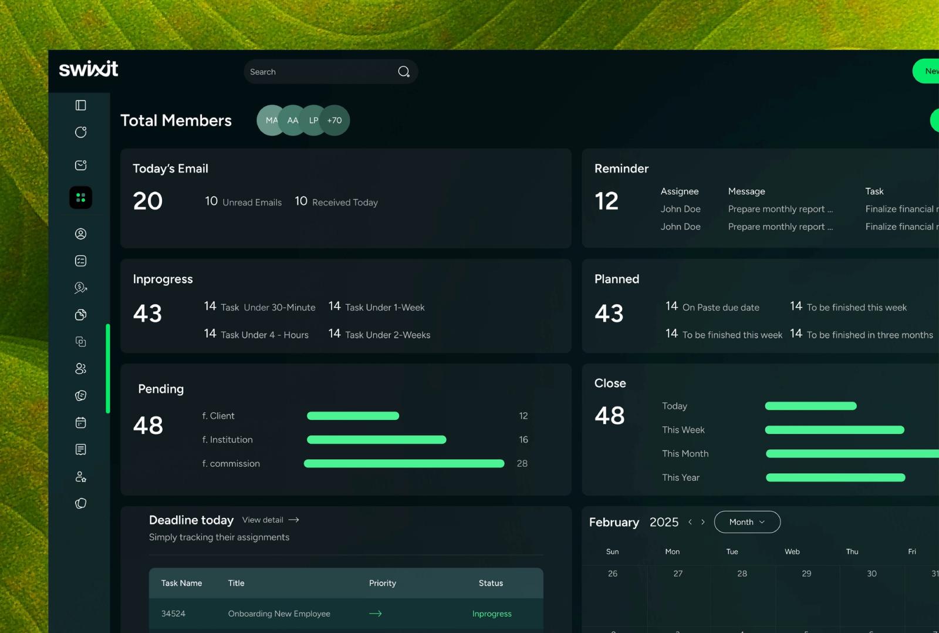
Task: Click calendar day 27
Action: (678, 574)
